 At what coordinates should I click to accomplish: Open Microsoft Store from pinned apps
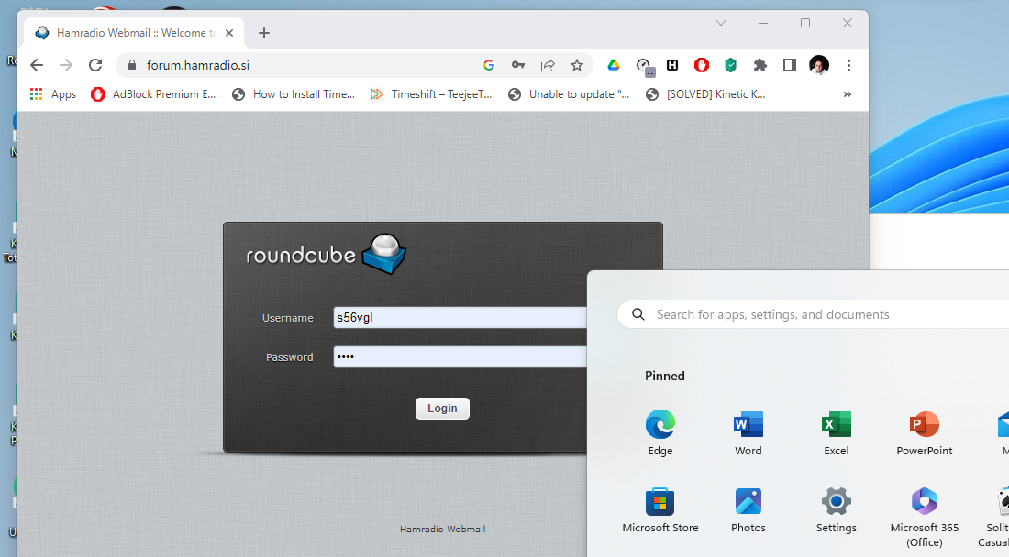[660, 510]
